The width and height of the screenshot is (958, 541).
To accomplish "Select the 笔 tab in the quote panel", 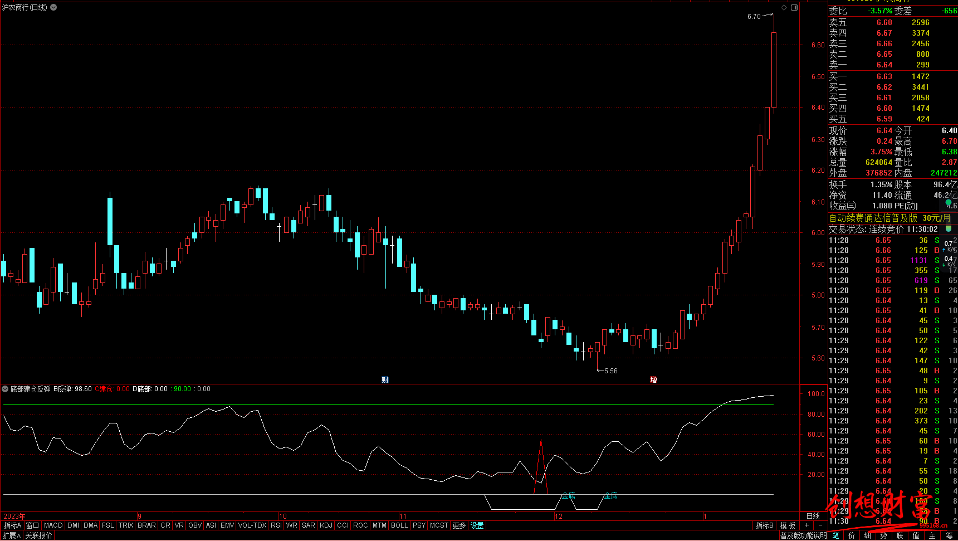I will click(x=836, y=535).
